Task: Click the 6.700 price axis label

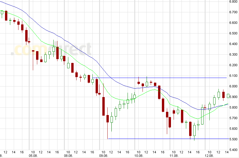Action: click(x=233, y=12)
